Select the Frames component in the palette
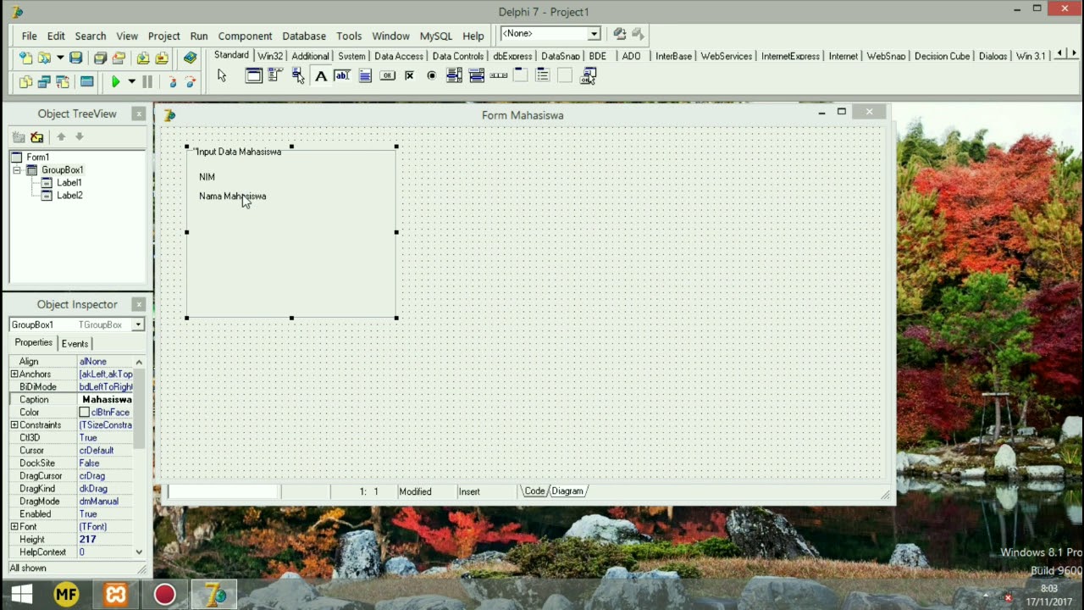 click(x=253, y=76)
